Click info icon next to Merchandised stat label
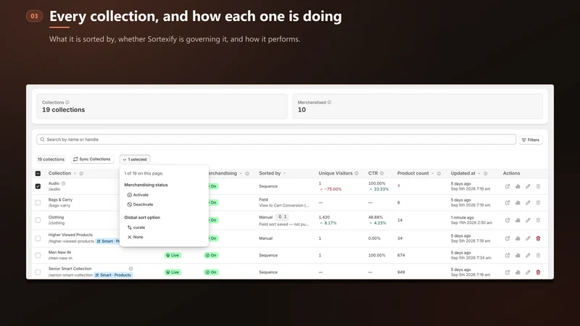This screenshot has height=326, width=580. pyautogui.click(x=329, y=102)
